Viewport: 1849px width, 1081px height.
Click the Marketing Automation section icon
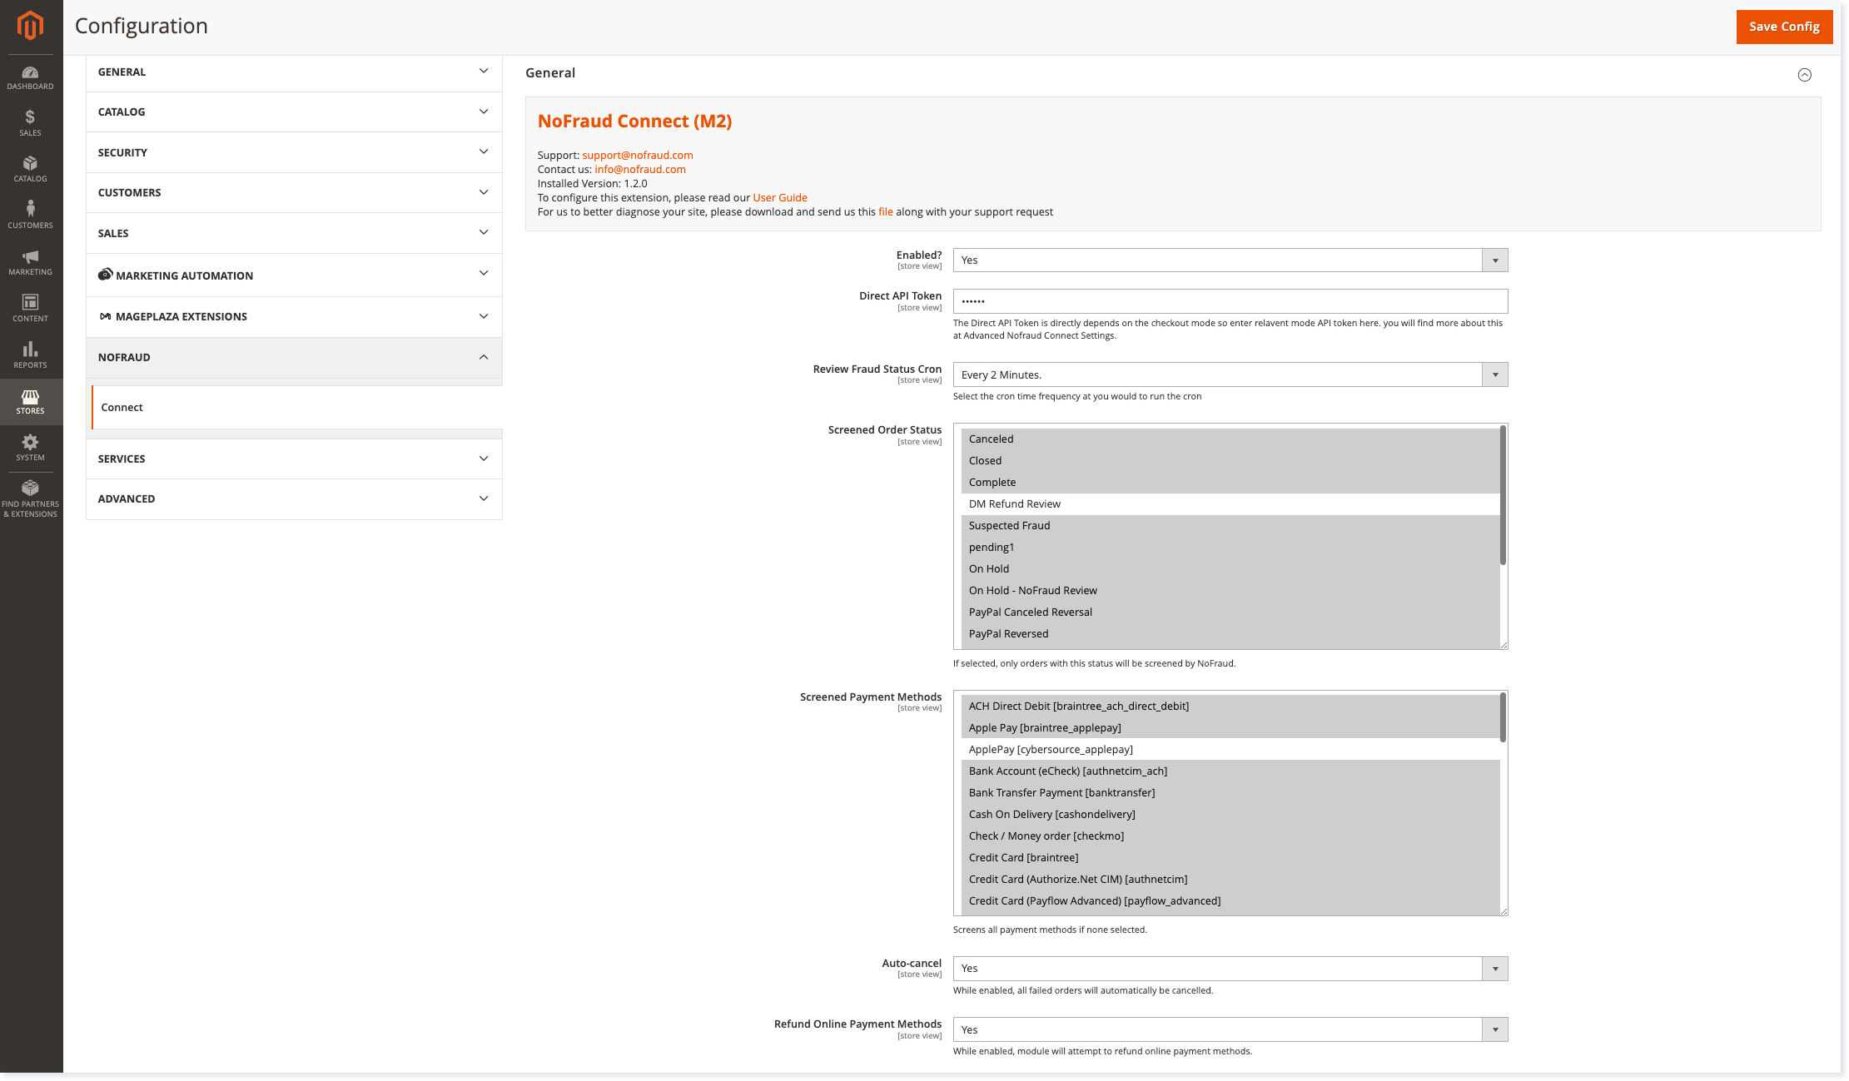tap(105, 274)
